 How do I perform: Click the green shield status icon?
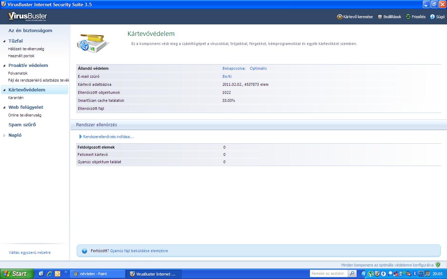tap(438, 265)
